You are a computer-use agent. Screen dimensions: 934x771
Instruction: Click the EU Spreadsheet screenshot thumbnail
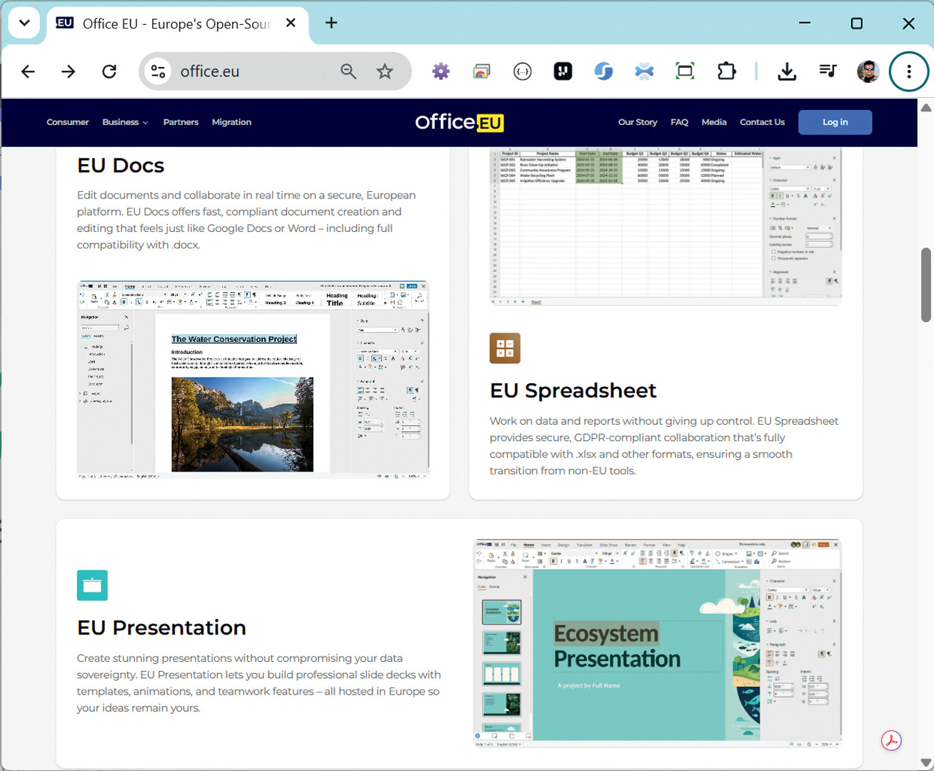[x=666, y=227]
